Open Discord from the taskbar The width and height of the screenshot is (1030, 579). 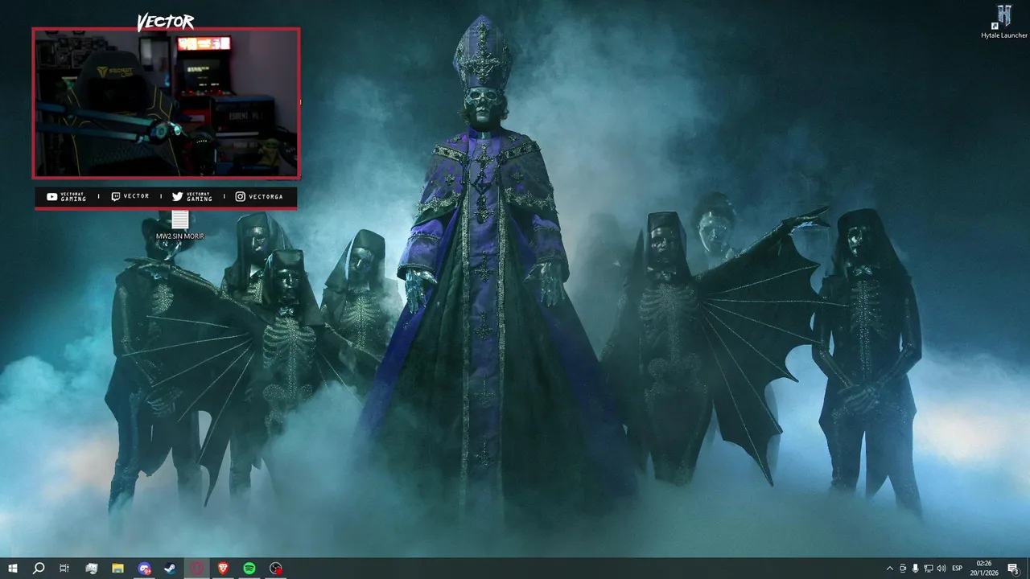pyautogui.click(x=144, y=569)
